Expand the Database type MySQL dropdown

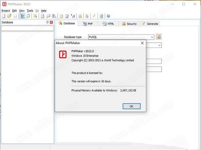point(152,37)
